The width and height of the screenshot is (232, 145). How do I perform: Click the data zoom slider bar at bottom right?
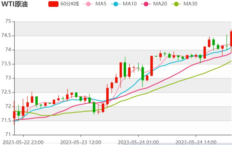click(178, 144)
